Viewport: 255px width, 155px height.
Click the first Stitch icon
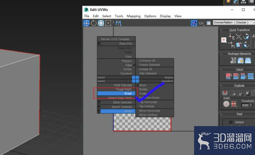(x=228, y=76)
